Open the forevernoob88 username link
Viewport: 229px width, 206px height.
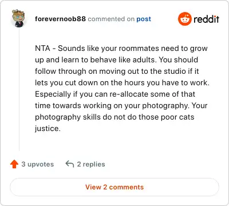(x=60, y=19)
